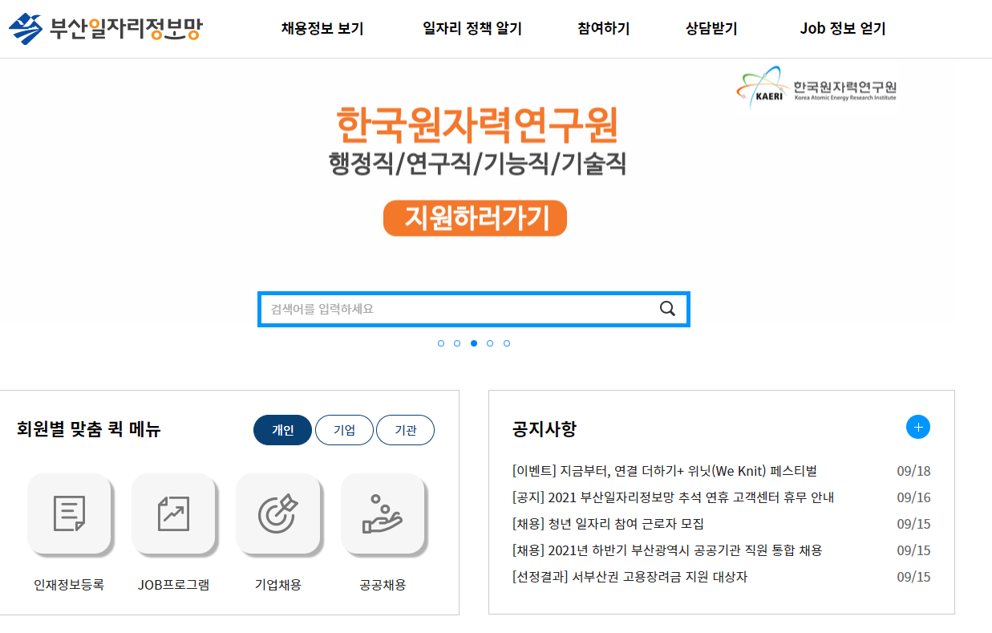Go to the fourth banner slide dot

click(490, 343)
